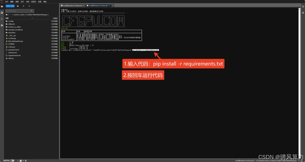This screenshot has width=305, height=162.
Task: Click the terminal vertical scrollbar
Action: pyautogui.click(x=299, y=83)
